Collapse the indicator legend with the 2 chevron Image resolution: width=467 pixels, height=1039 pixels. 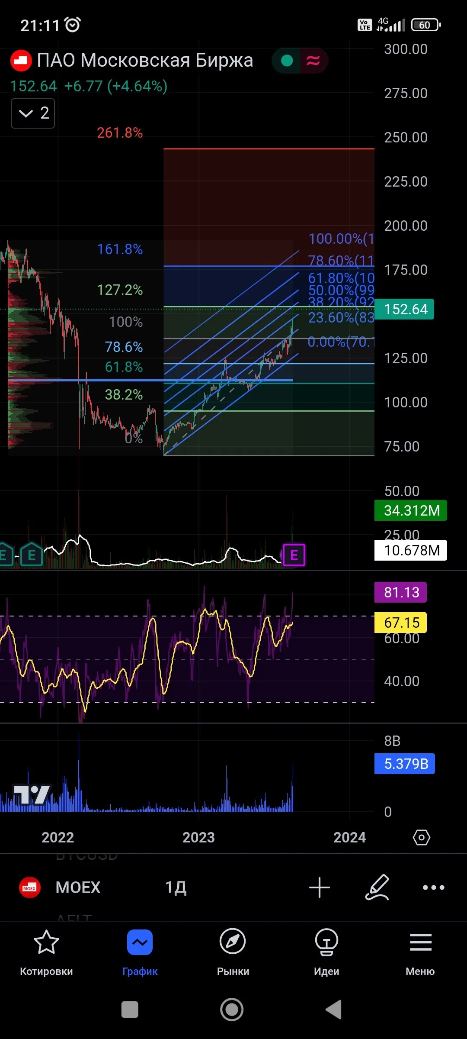33,113
